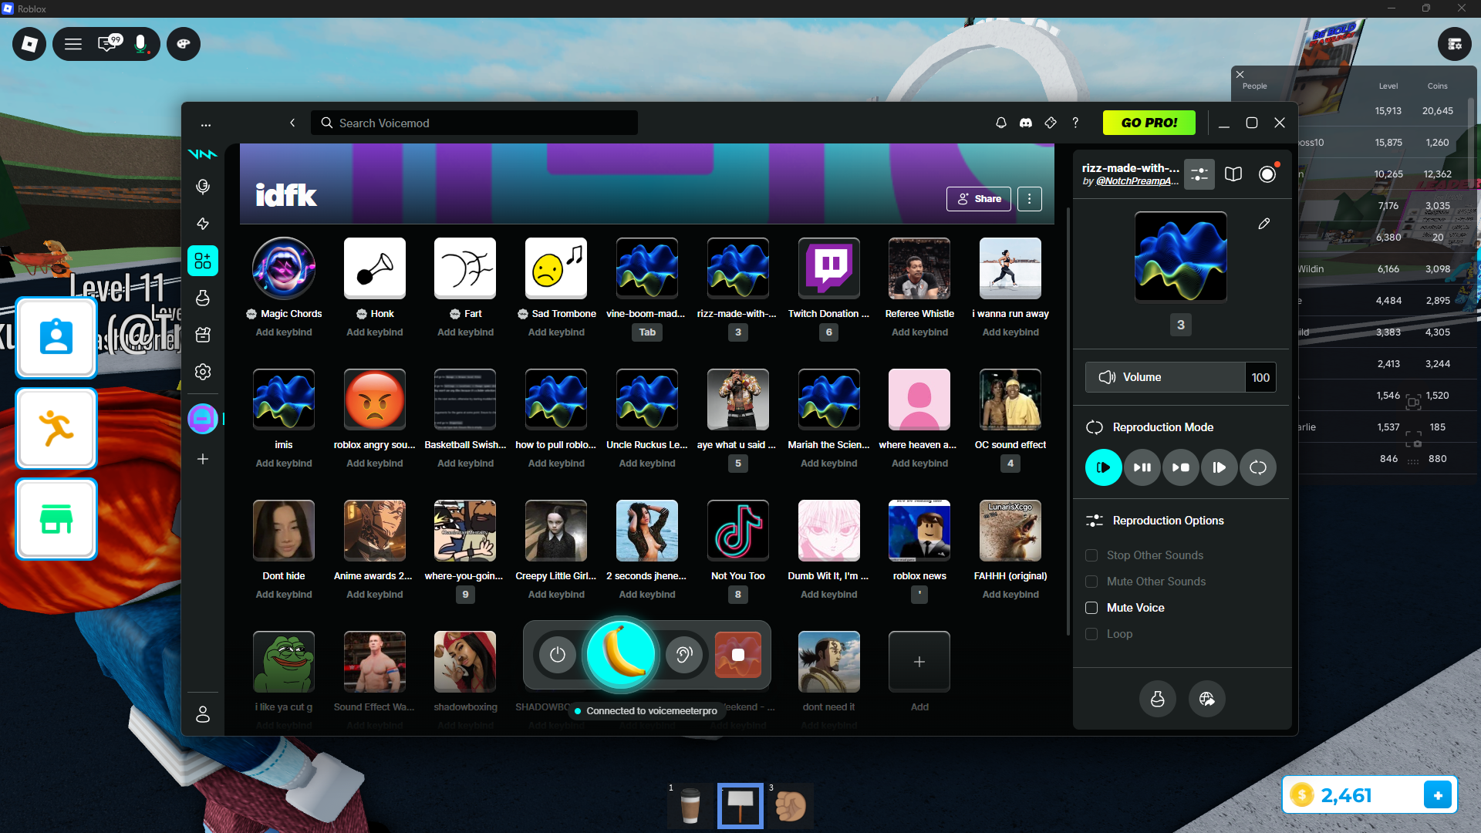1481x833 pixels.
Task: Select the play/stop reproduction mode
Action: [x=1181, y=467]
